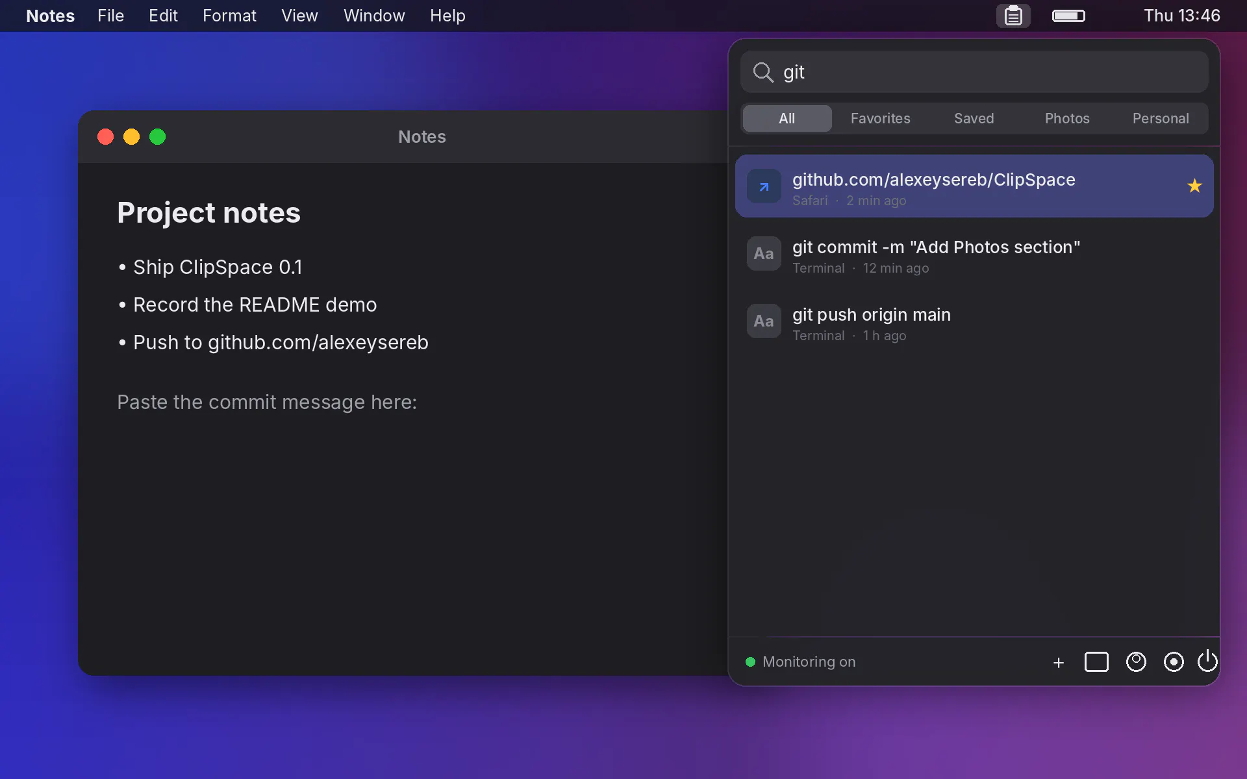Maximize the Notes window with green button
The height and width of the screenshot is (779, 1247).
click(x=157, y=137)
